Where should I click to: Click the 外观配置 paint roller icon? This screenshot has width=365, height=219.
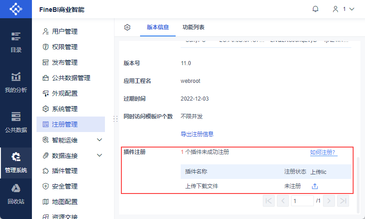(x=46, y=94)
